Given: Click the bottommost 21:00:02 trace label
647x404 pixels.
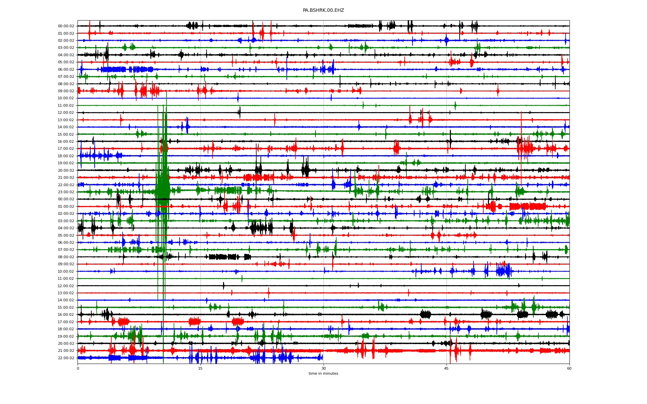Looking at the screenshot, I should pyautogui.click(x=66, y=350).
